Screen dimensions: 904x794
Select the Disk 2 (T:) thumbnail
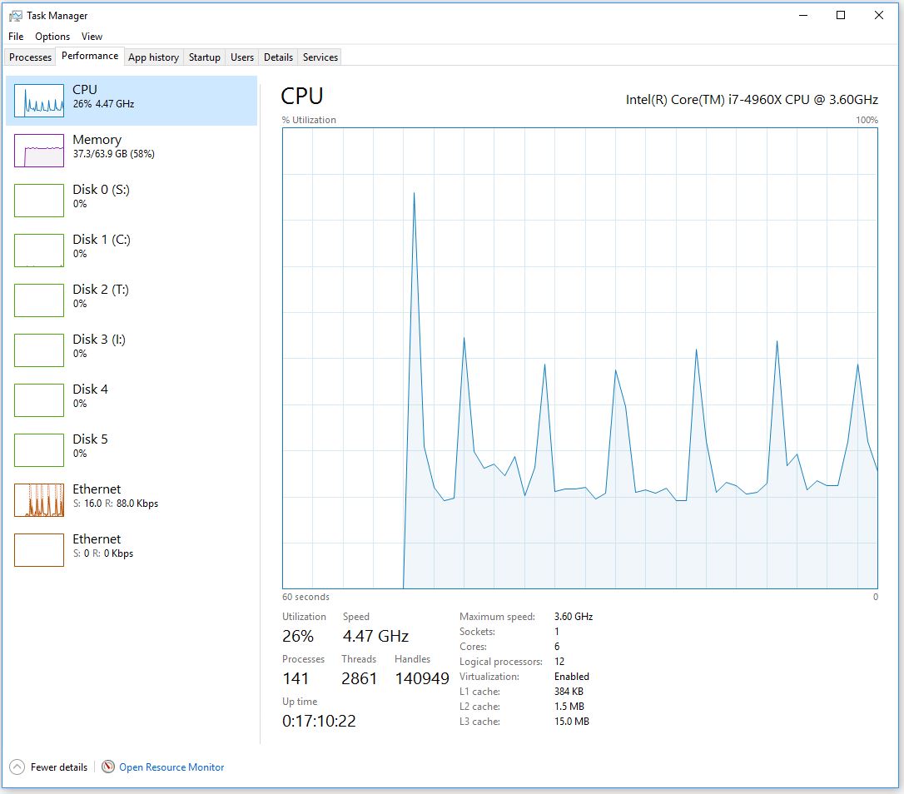(x=39, y=300)
